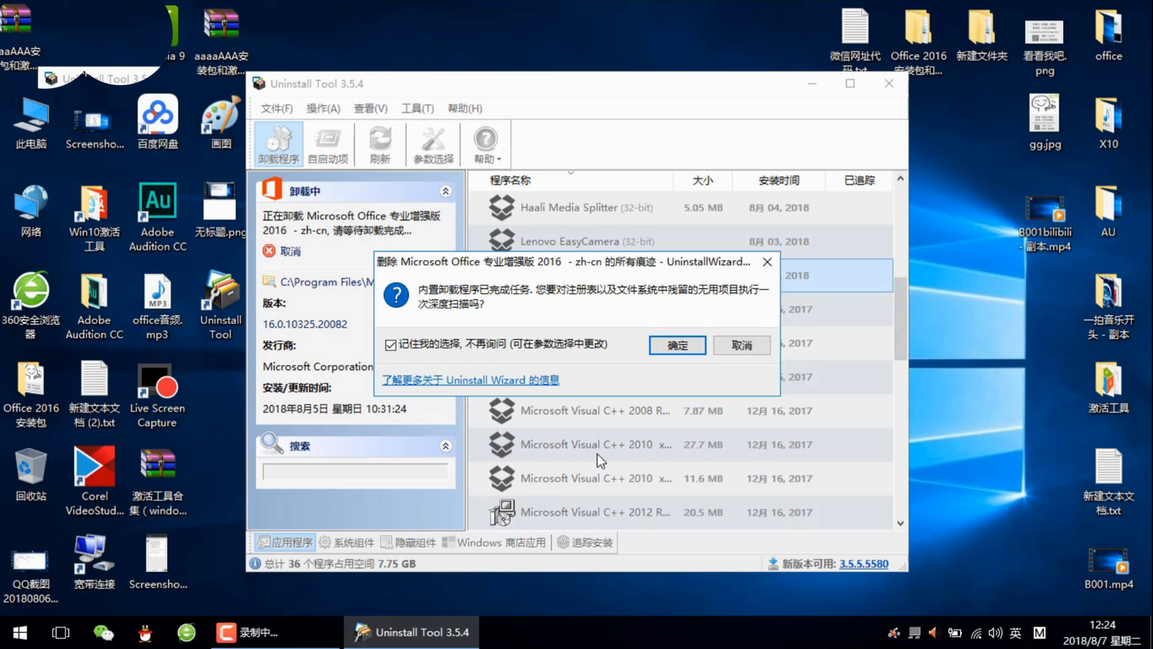Select 宽带连接 desktop icon
Image resolution: width=1153 pixels, height=649 pixels.
point(94,562)
